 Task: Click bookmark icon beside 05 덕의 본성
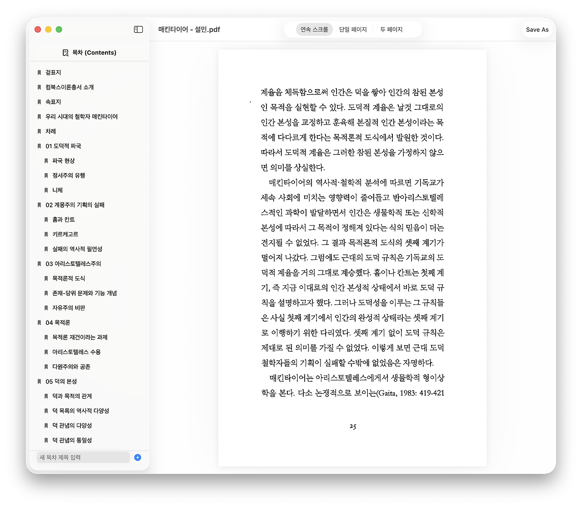pos(39,381)
